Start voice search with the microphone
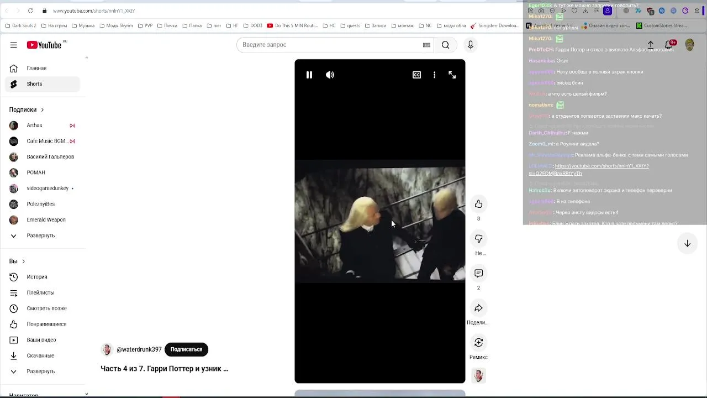The height and width of the screenshot is (398, 707). [x=470, y=45]
